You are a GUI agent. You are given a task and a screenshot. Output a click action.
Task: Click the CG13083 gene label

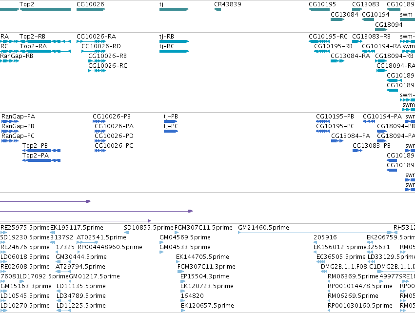[366, 4]
